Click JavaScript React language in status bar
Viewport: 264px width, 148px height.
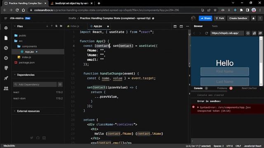[x=252, y=146]
